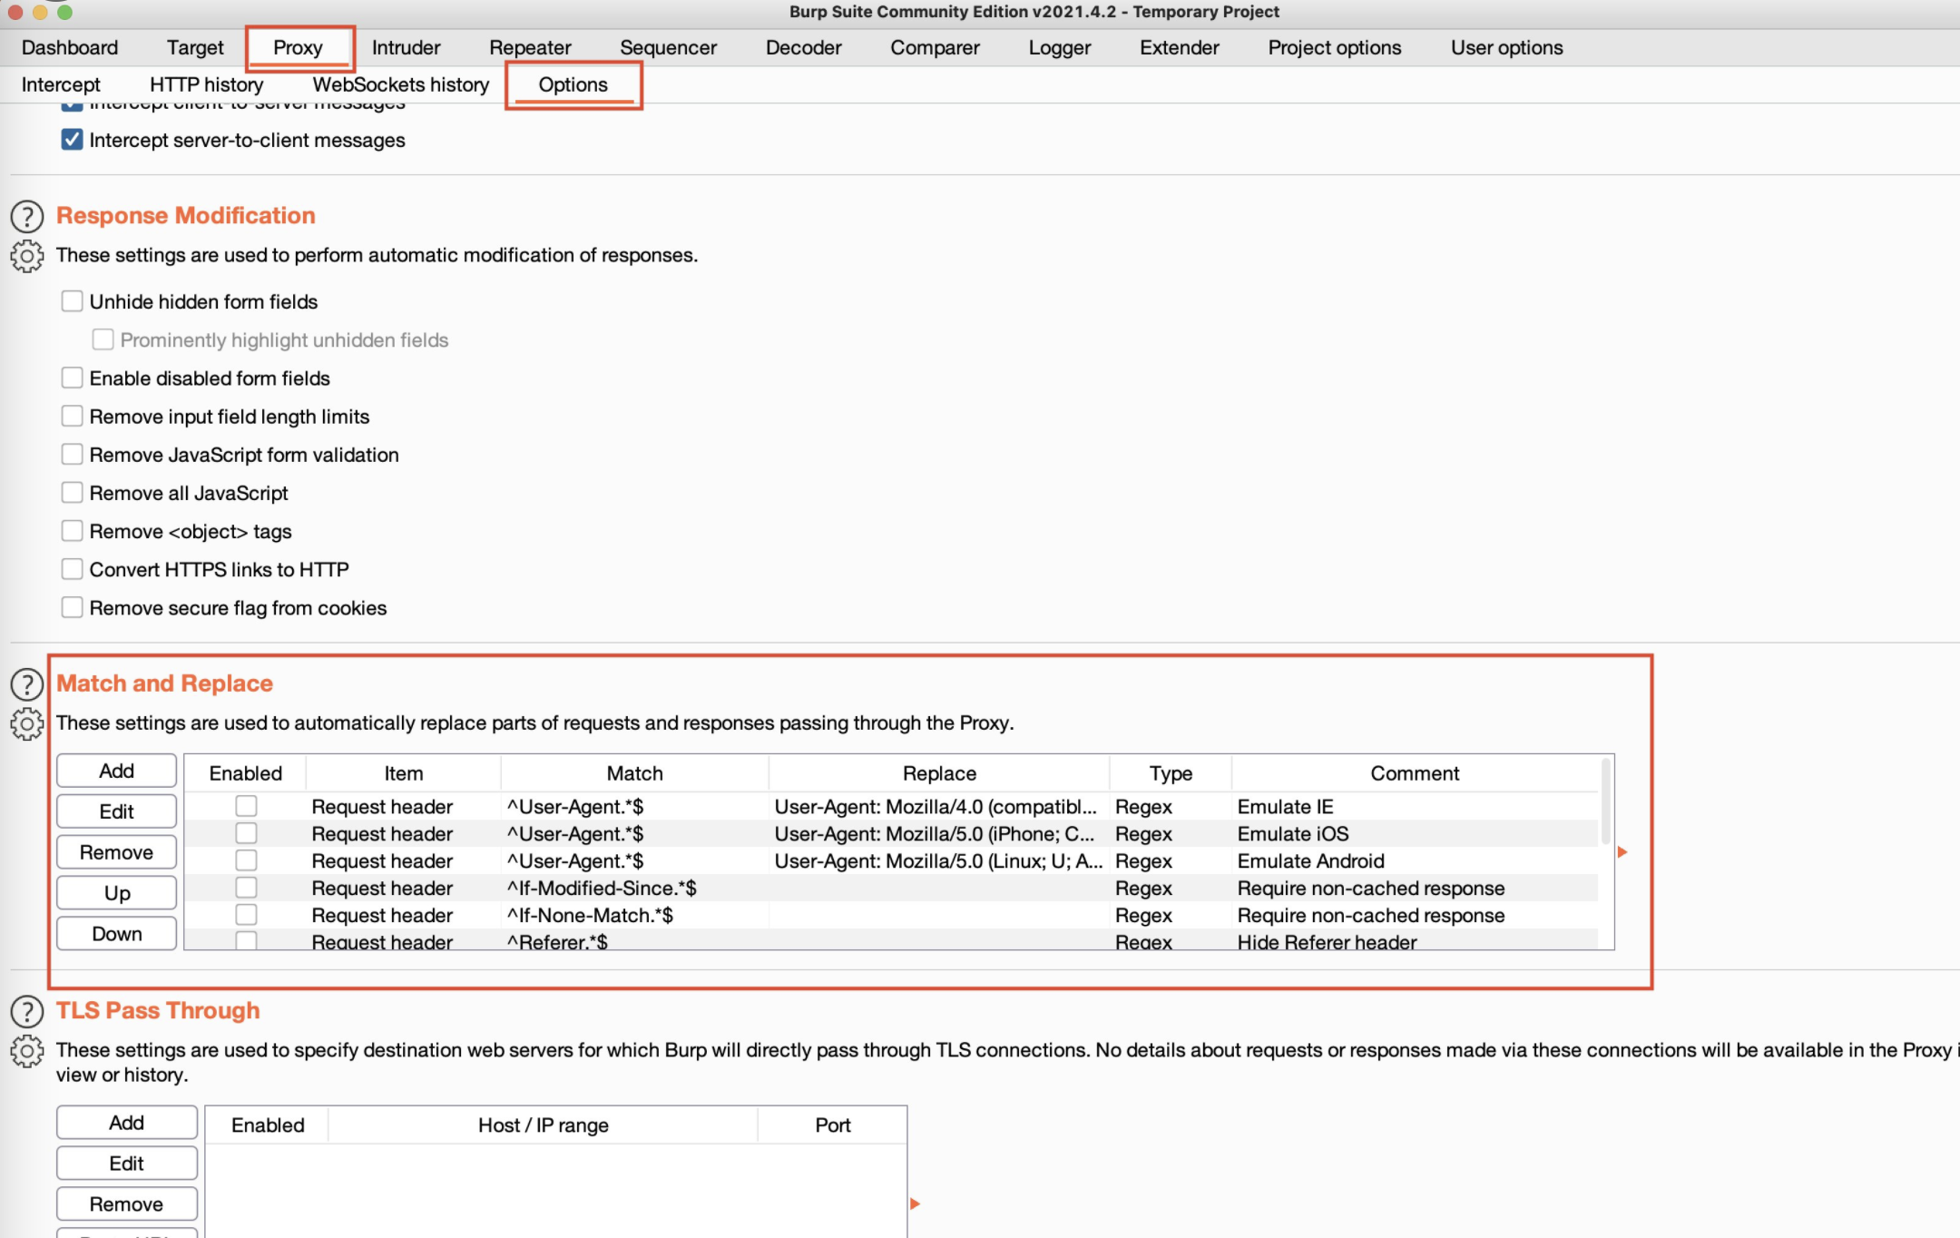
Task: Click Remove in Match and Replace
Action: (x=116, y=852)
